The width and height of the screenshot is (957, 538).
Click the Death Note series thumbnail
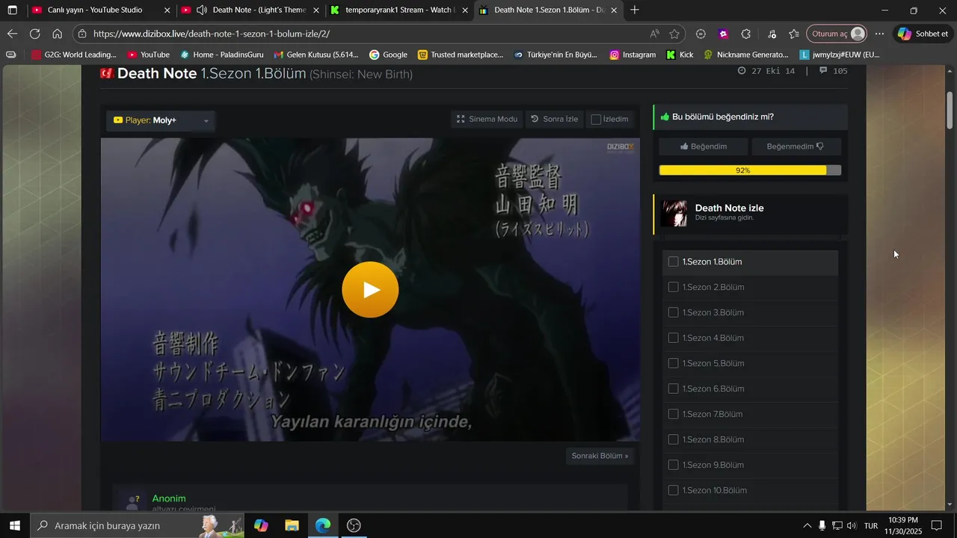click(x=674, y=213)
